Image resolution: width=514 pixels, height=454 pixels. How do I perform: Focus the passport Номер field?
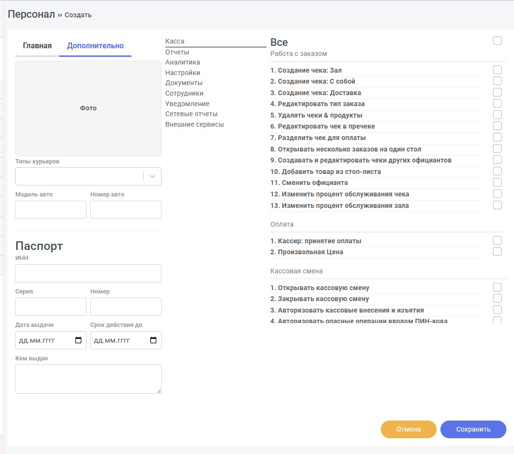(x=126, y=307)
